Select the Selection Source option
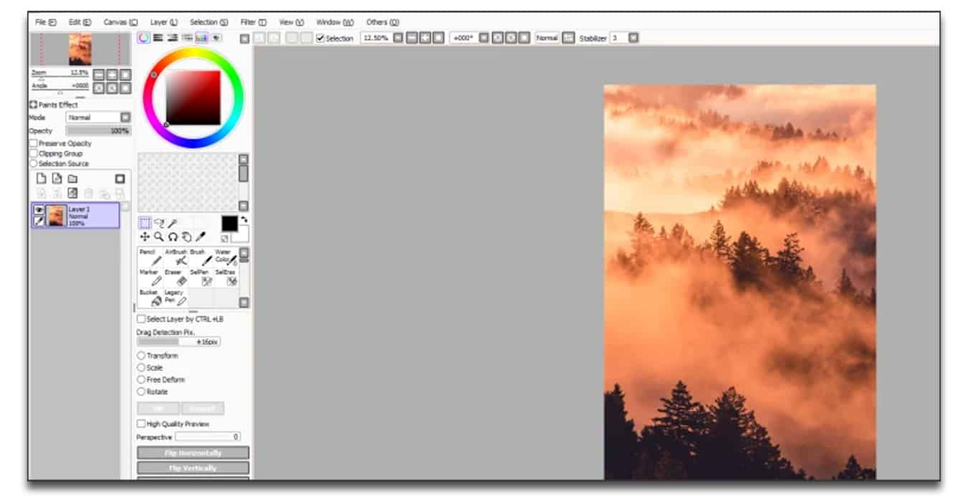This screenshot has height=498, width=968. (34, 163)
